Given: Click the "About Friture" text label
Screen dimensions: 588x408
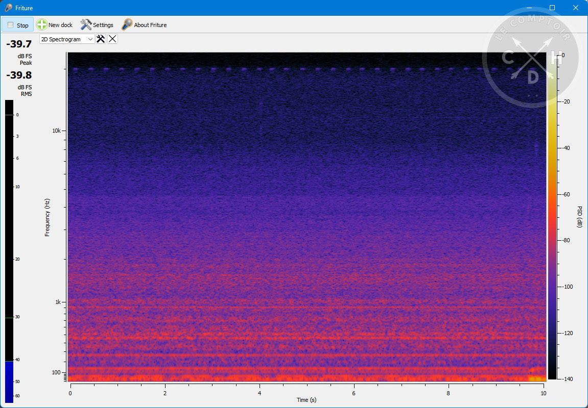Looking at the screenshot, I should (x=150, y=25).
